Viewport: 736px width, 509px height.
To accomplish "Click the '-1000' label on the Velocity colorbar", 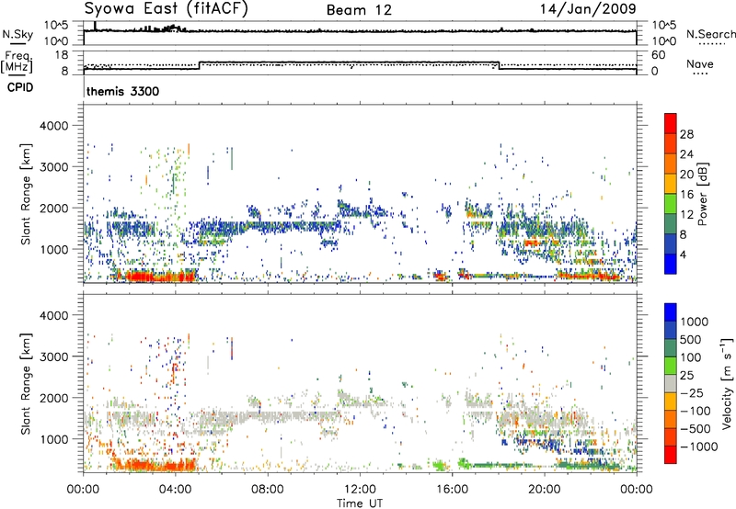I will coord(699,447).
